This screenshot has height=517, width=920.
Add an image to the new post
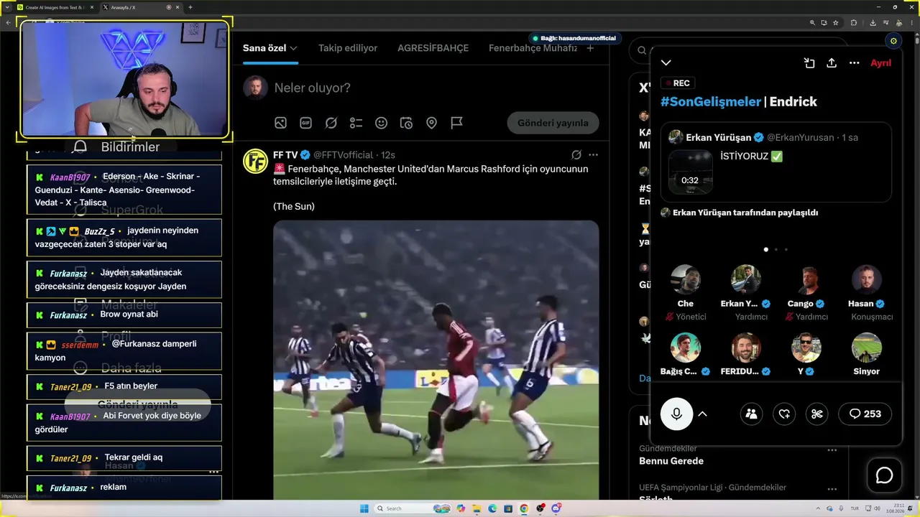click(x=280, y=123)
